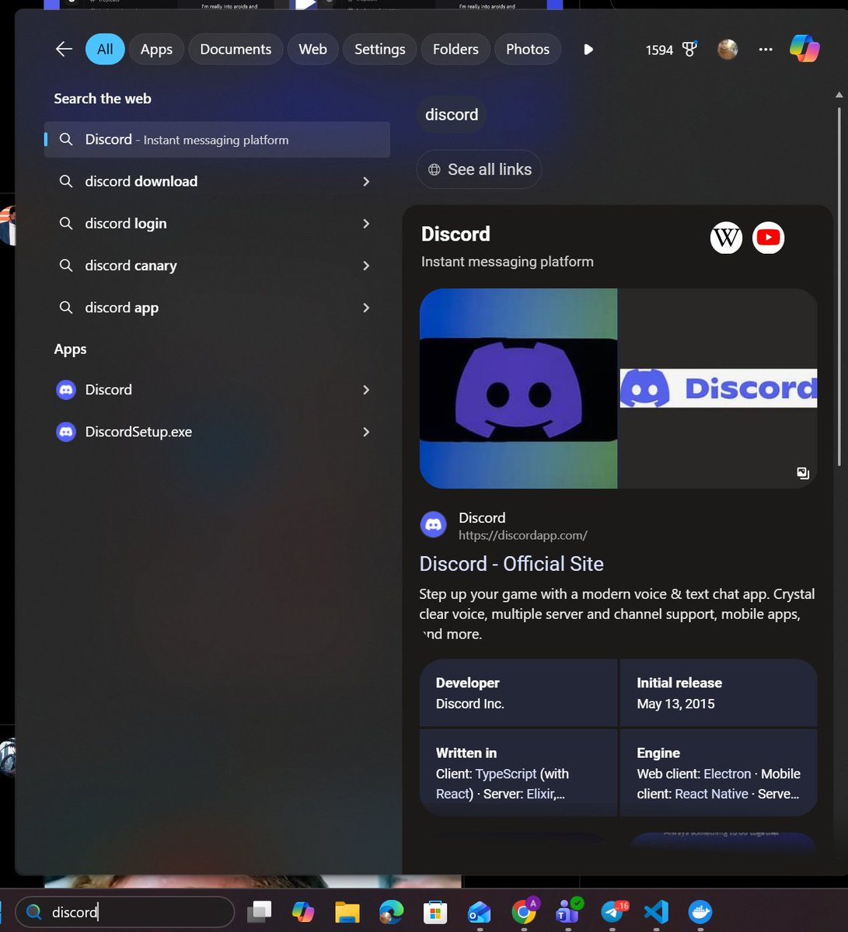Expand the DiscordSetup.exe options arrow
The width and height of the screenshot is (848, 932).
coord(366,432)
